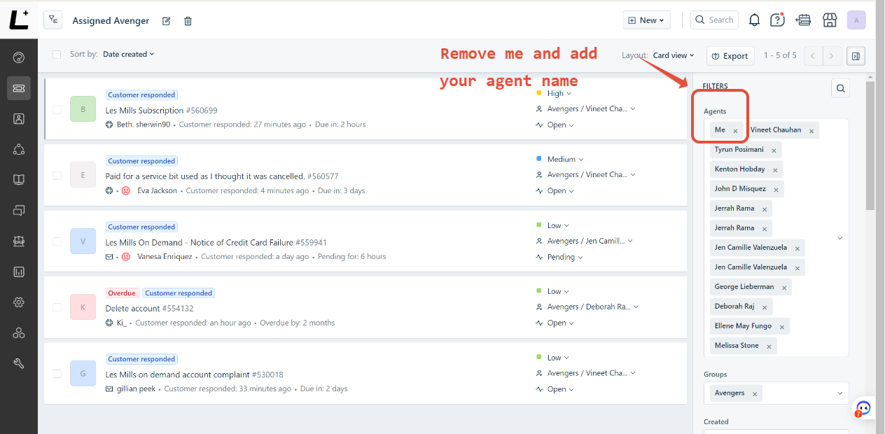Open the contacts icon in sidebar
Image resolution: width=885 pixels, height=434 pixels.
pos(19,118)
